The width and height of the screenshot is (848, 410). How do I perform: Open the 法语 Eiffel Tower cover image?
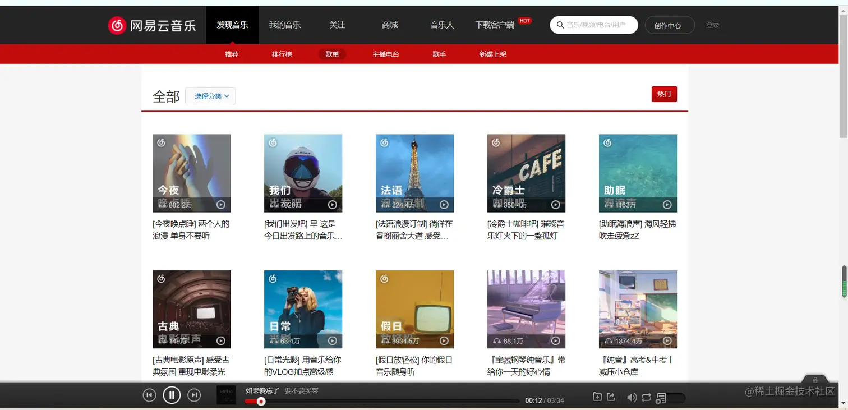414,173
